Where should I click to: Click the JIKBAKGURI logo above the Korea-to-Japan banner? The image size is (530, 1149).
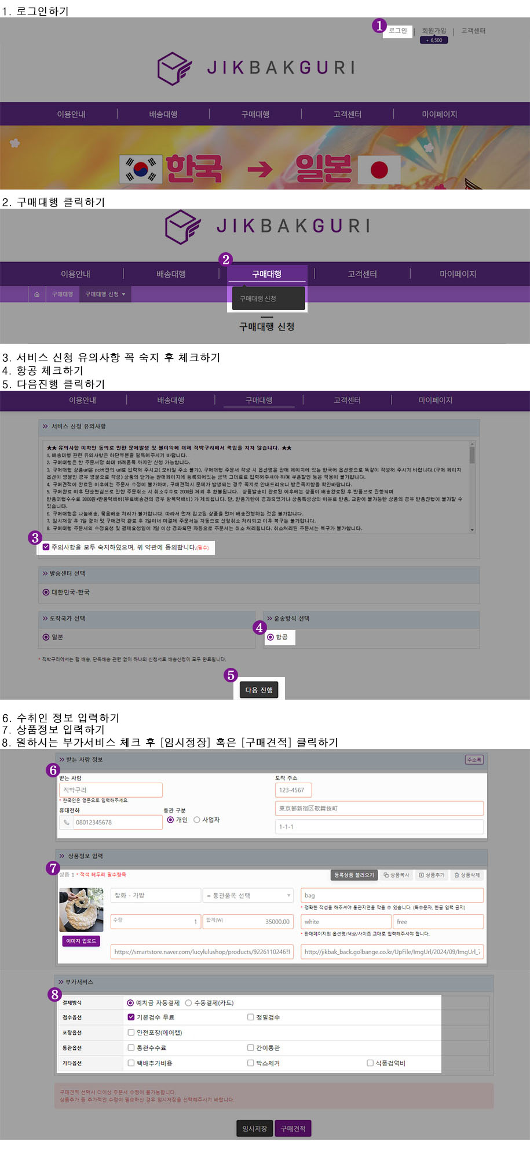257,68
